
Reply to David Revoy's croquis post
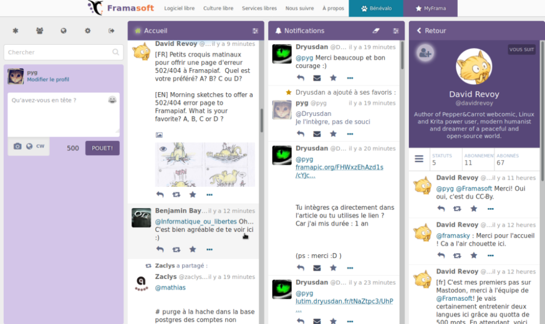tap(160, 194)
